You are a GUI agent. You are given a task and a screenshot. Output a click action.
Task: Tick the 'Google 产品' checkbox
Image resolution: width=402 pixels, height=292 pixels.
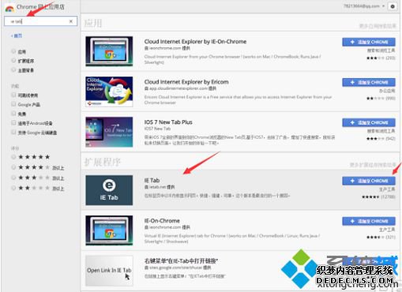pyautogui.click(x=13, y=104)
